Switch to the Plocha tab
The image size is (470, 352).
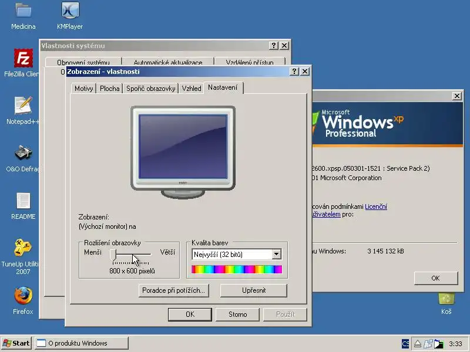109,89
